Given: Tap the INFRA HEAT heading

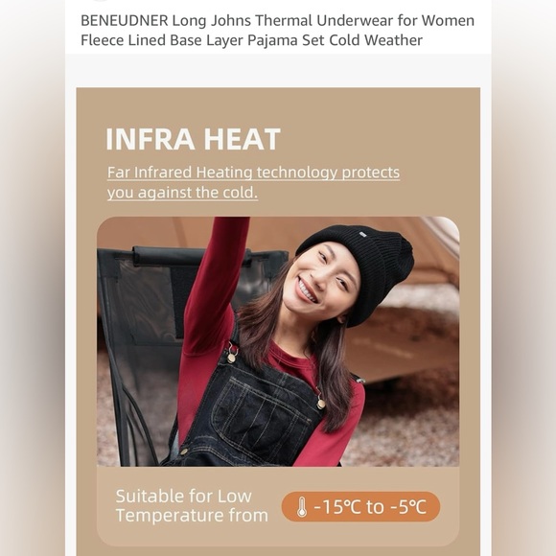Looking at the screenshot, I should pyautogui.click(x=194, y=139).
